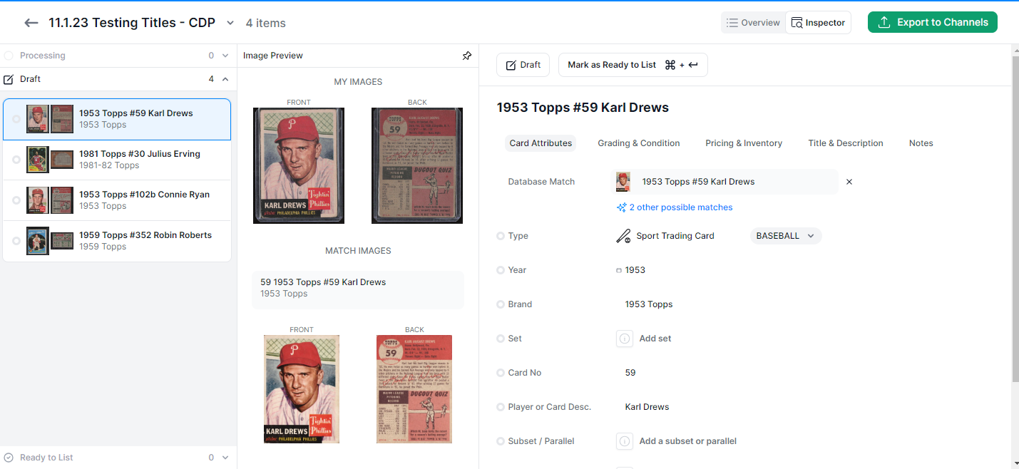Open the 2 other possible matches link

[675, 207]
